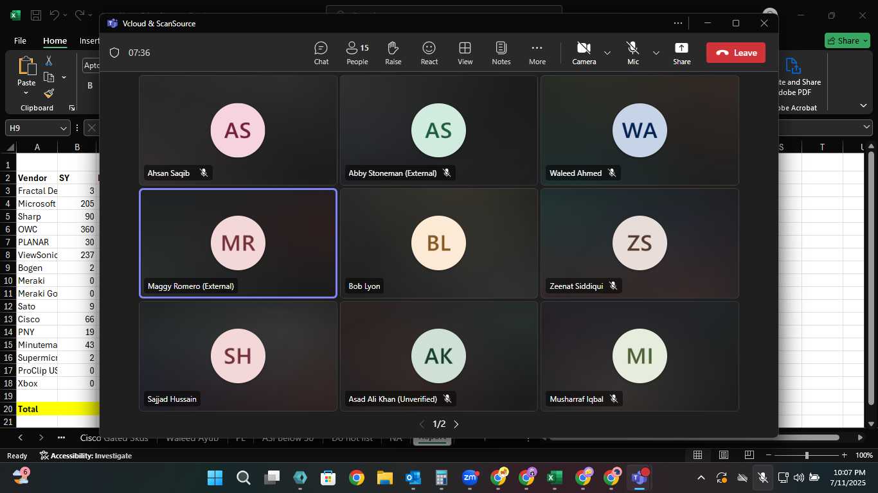The width and height of the screenshot is (878, 493).
Task: Open the Cisco Gated Skus sheet tab
Action: [x=114, y=438]
